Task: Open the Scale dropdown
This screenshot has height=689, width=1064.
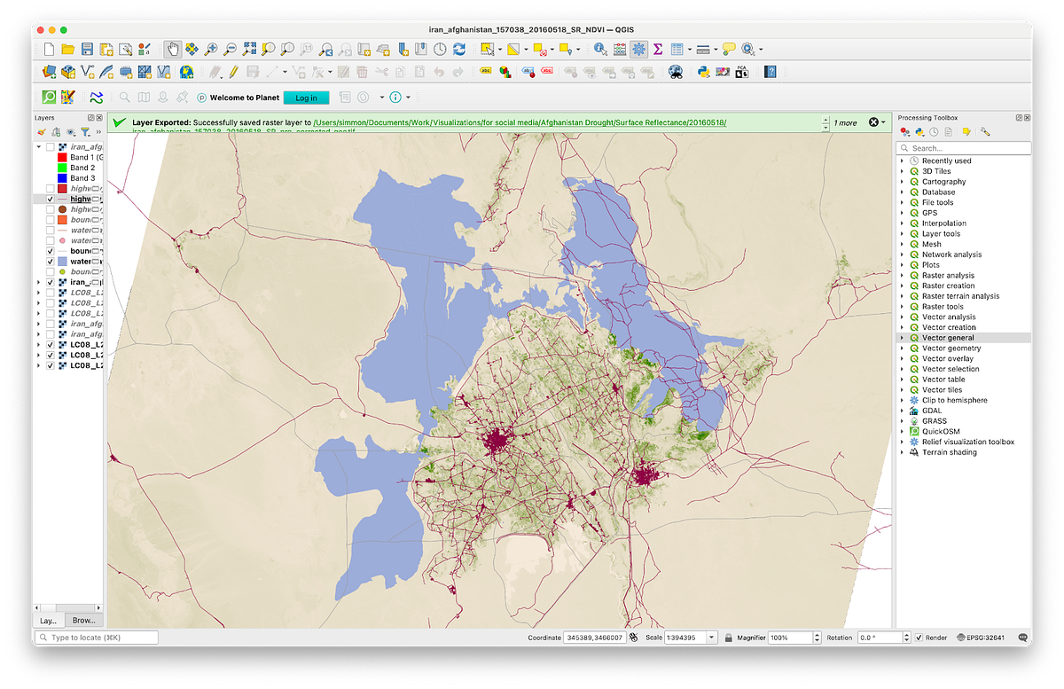Action: point(710,637)
